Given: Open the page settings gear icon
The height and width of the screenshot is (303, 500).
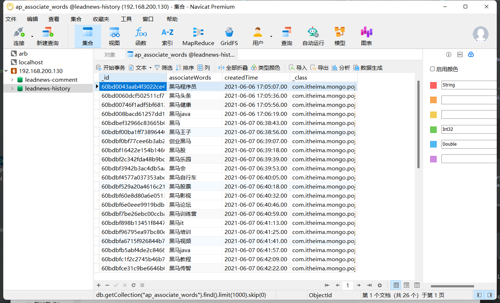Looking at the screenshot, I should pyautogui.click(x=380, y=285).
